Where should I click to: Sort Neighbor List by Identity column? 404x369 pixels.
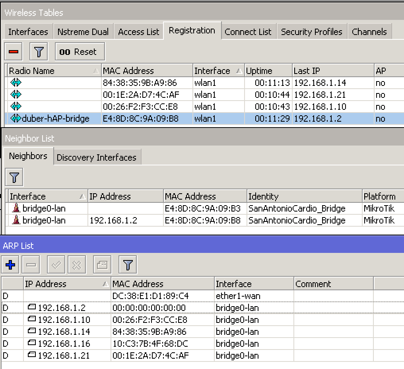coord(304,196)
